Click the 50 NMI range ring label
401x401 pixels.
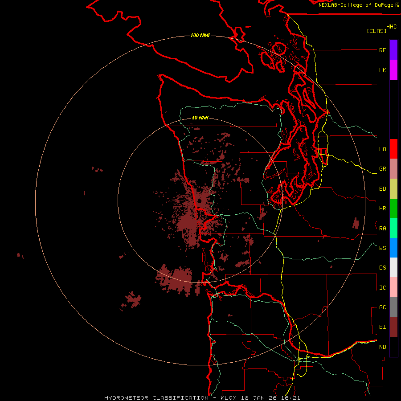[x=200, y=118]
